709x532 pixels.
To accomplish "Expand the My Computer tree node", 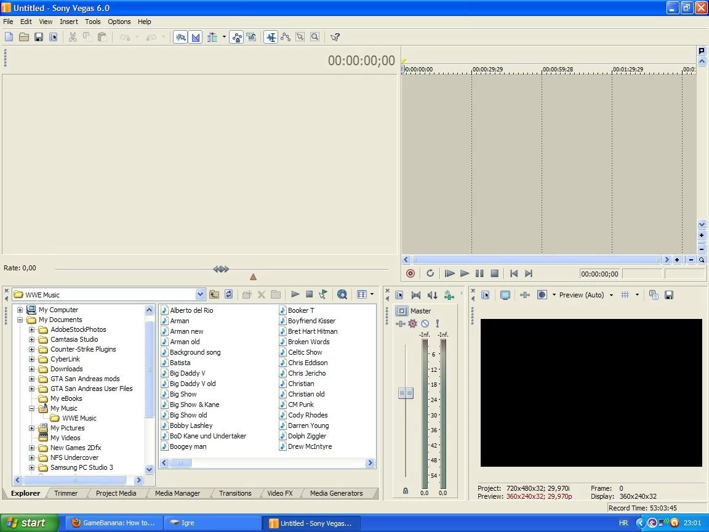I will [x=20, y=310].
